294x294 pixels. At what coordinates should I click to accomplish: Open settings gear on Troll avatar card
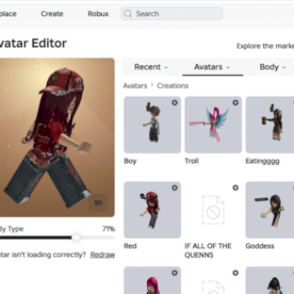tap(235, 103)
